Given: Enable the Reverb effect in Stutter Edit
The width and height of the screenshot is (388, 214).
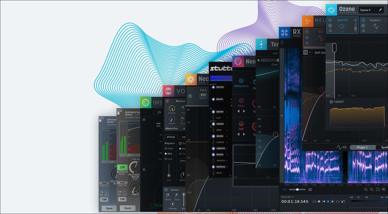Looking at the screenshot, I should [x=213, y=136].
